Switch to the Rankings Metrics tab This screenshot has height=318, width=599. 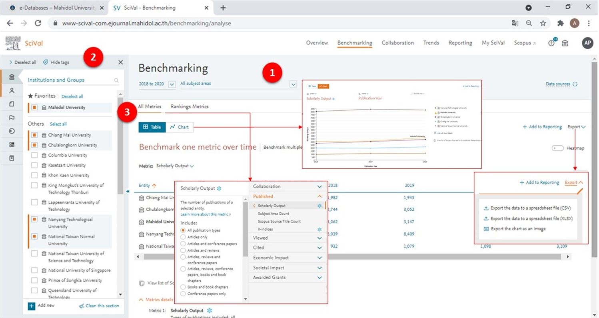tap(189, 106)
